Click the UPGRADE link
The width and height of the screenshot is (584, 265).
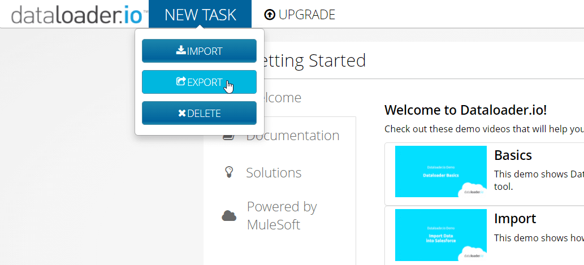(300, 15)
